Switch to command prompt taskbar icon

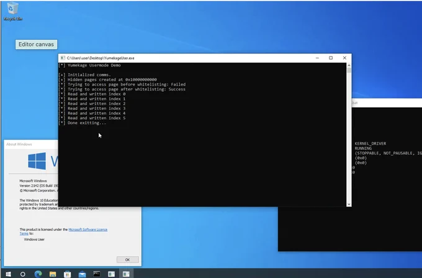[x=97, y=274]
